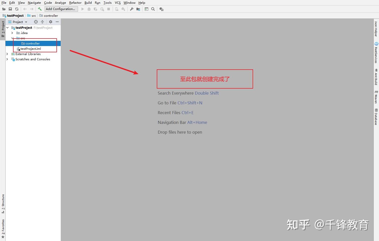Click the Add Configuration button

61,9
